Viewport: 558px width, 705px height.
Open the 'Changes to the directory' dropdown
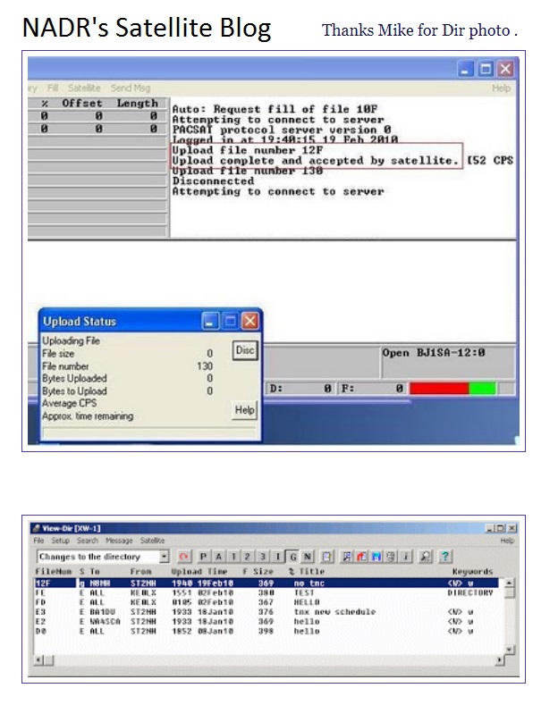[x=164, y=557]
